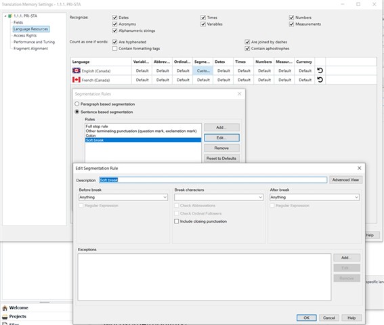Select Access Rights in the tree
Viewport: 384px width, 325px height.
(x=25, y=35)
